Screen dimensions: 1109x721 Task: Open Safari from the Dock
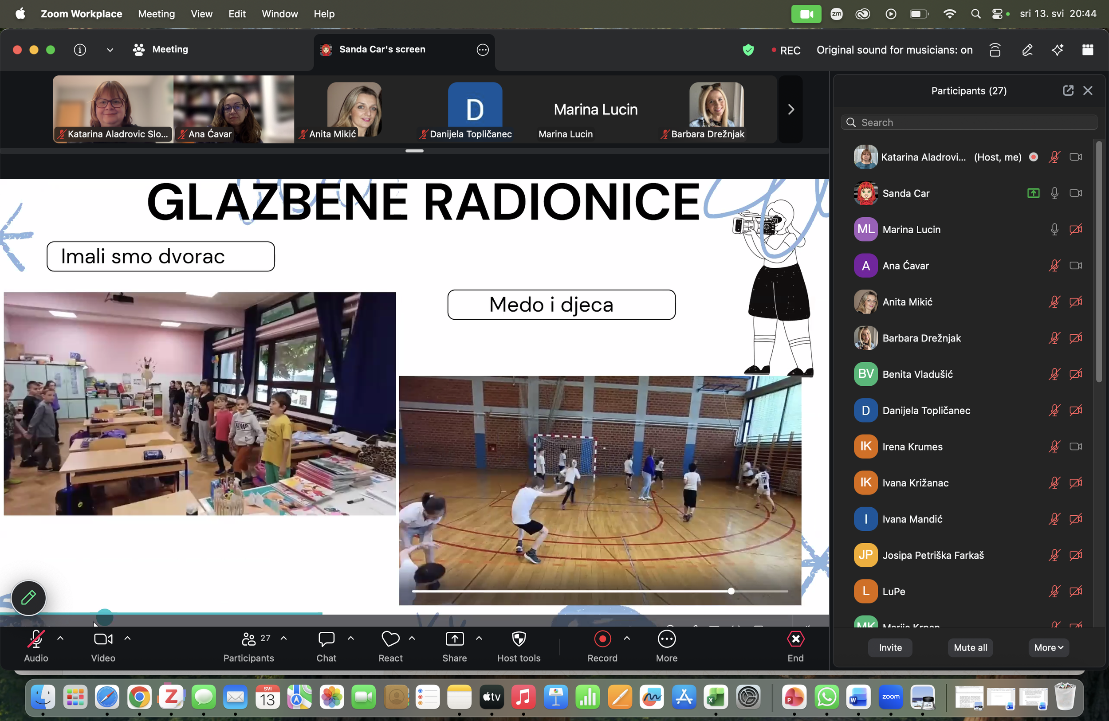coord(107,697)
